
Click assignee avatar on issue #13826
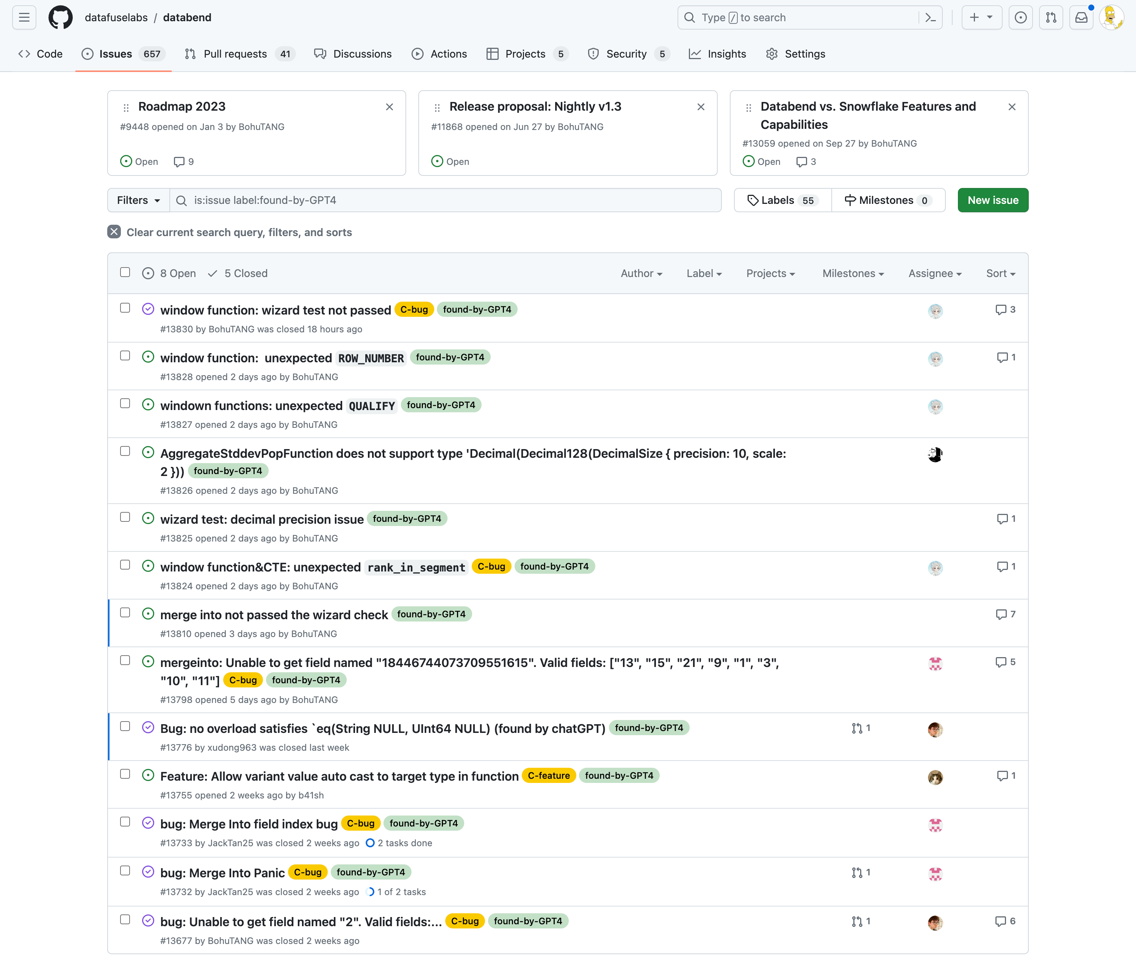tap(935, 455)
